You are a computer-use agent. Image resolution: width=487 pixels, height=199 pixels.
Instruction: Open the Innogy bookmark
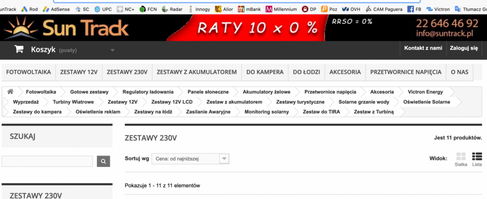[x=199, y=9]
